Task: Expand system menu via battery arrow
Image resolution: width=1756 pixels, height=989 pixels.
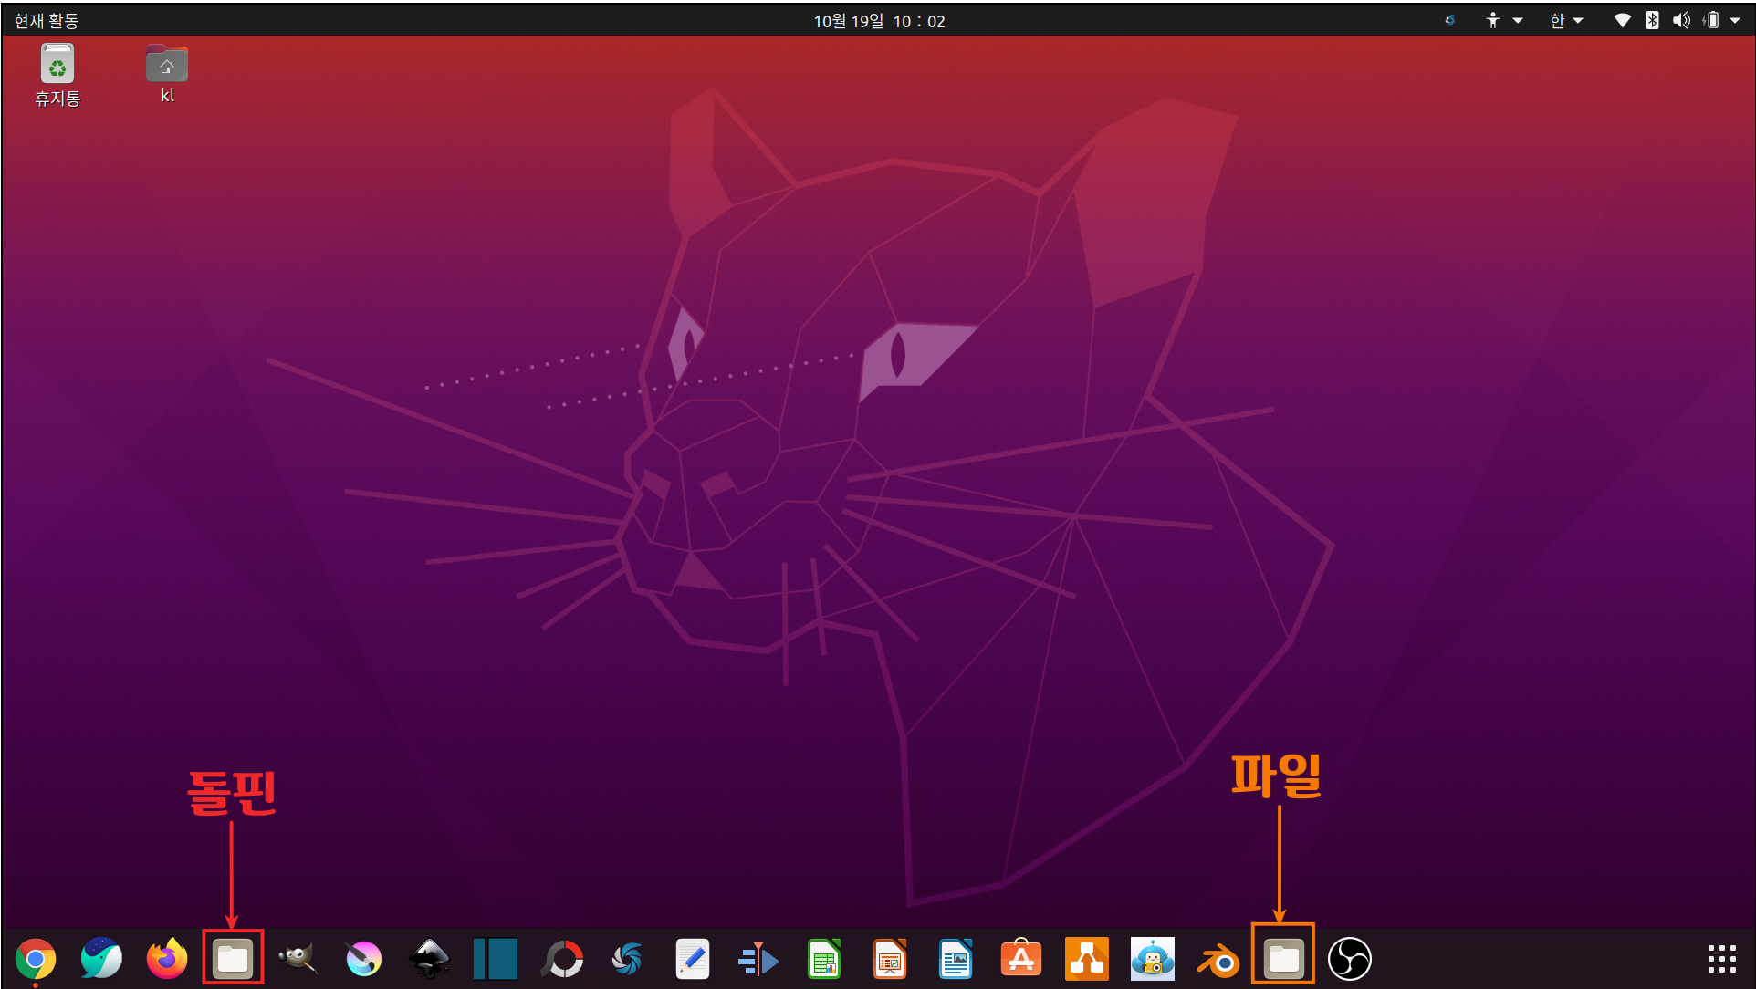Action: tap(1735, 20)
